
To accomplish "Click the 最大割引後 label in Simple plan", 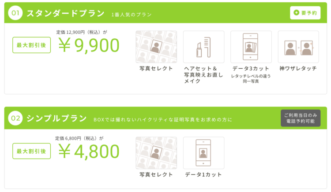I will [31, 151].
